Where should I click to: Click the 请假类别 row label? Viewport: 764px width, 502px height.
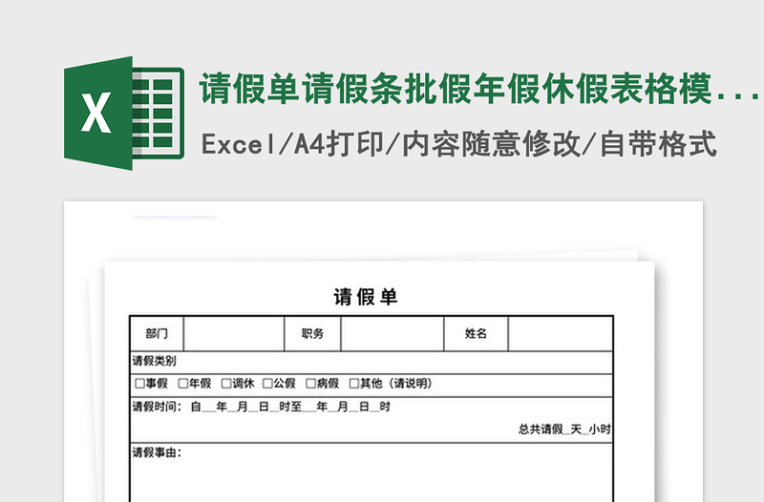pos(154,361)
